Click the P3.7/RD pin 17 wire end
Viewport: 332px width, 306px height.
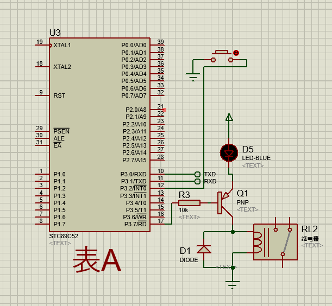point(164,224)
